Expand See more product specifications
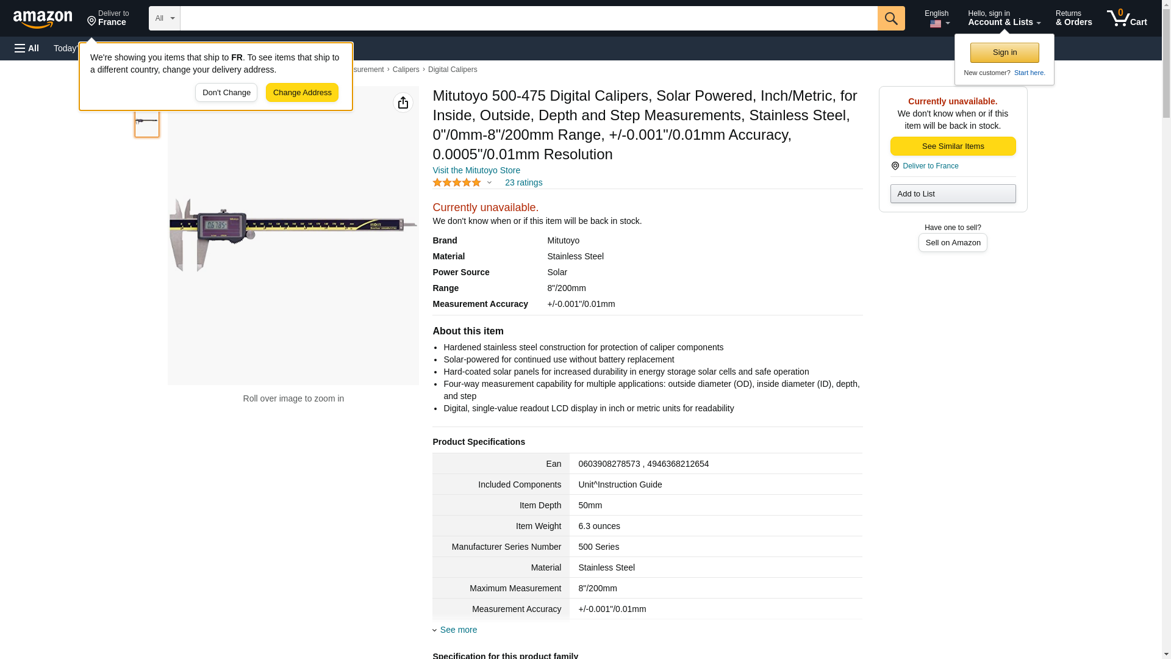Screen dimensions: 1171x659 tap(458, 630)
